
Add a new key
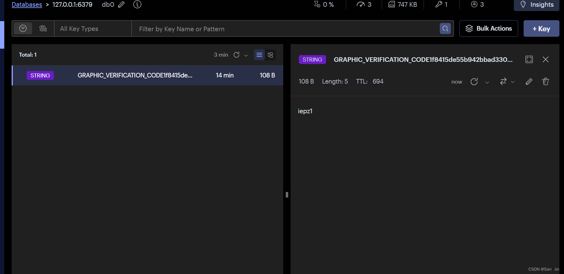tap(541, 28)
